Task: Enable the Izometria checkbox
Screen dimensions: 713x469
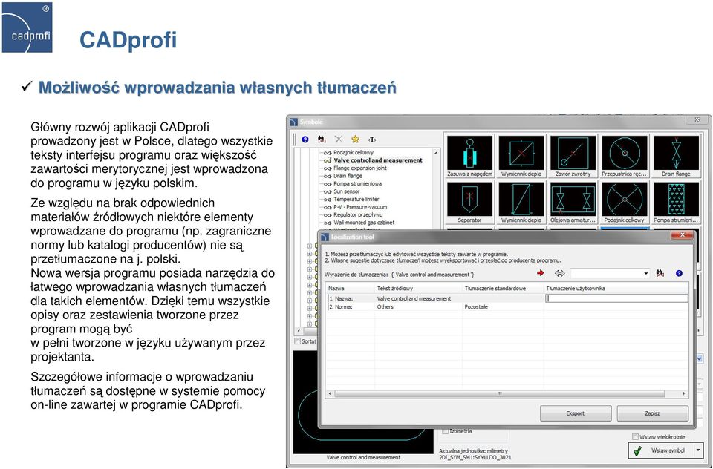Action: coord(446,431)
